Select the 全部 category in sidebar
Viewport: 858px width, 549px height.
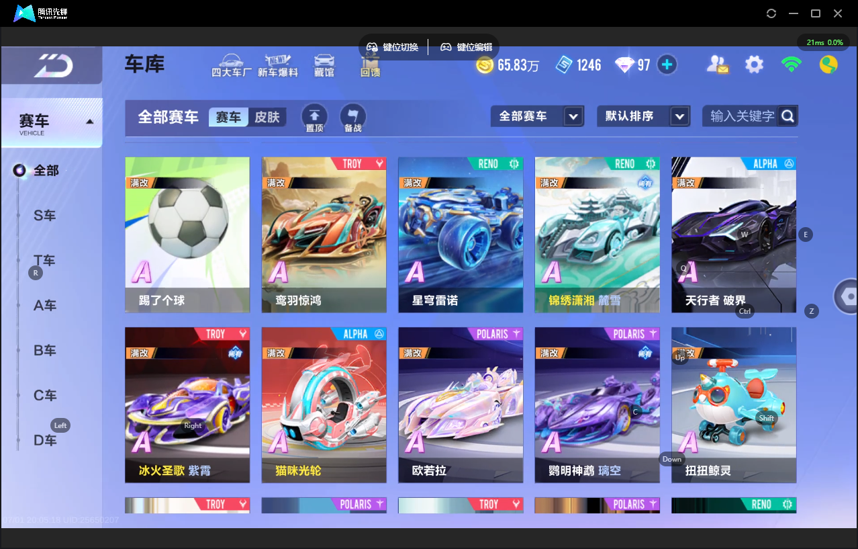(46, 171)
